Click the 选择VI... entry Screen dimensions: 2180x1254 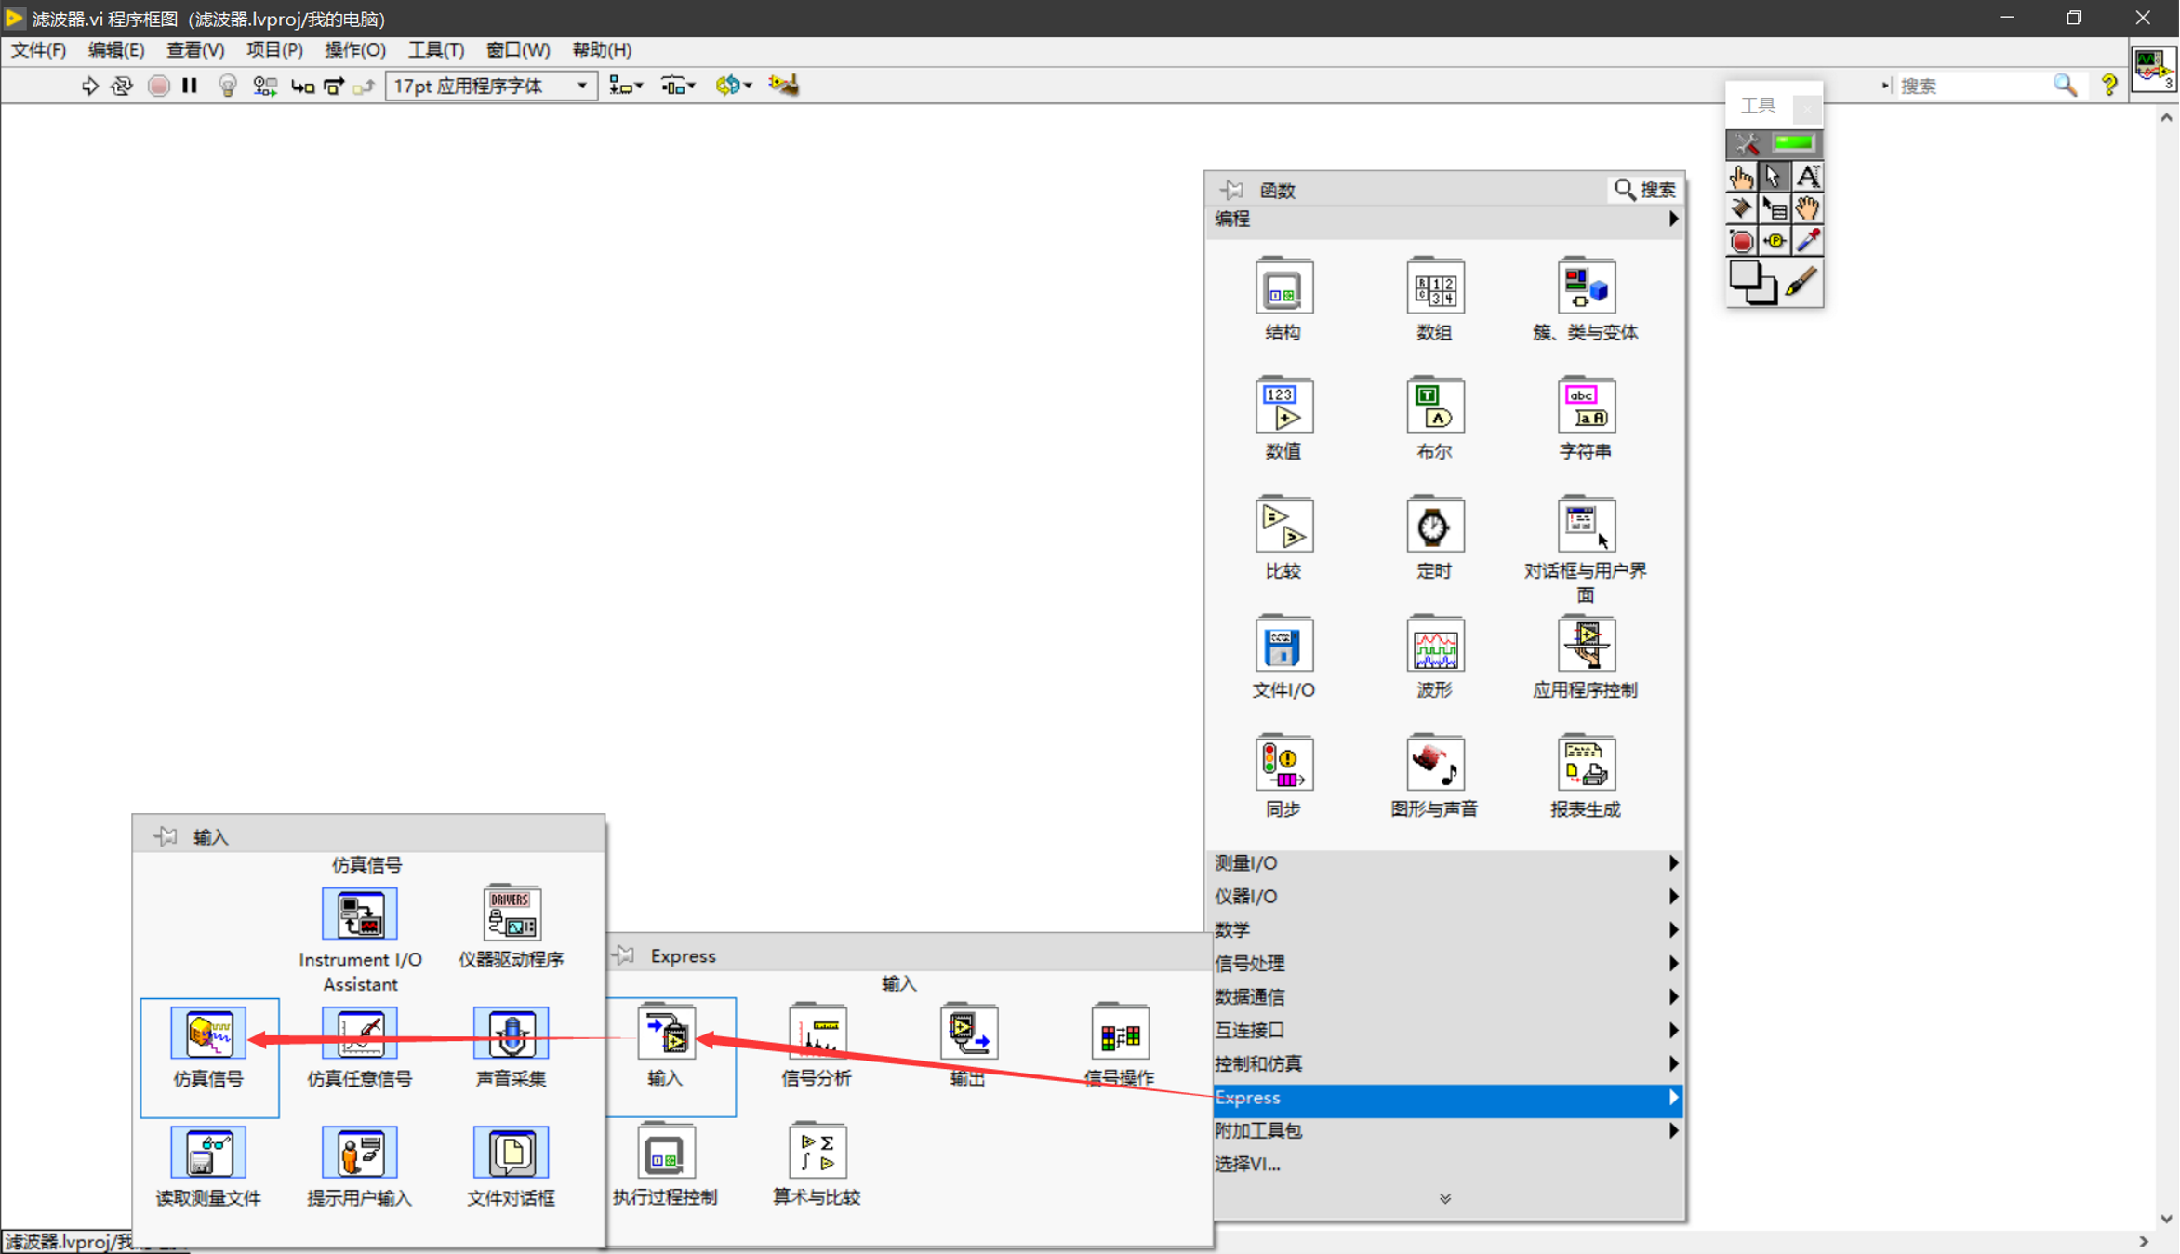pos(1247,1164)
